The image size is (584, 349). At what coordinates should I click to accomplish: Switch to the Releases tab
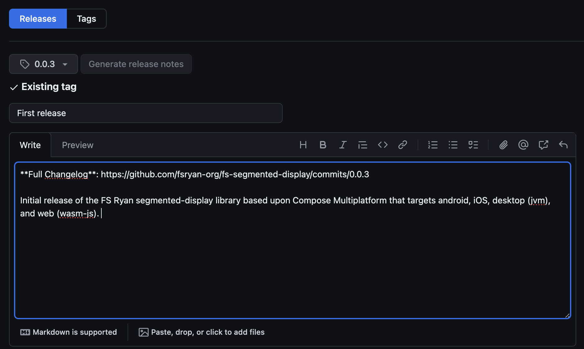(38, 19)
